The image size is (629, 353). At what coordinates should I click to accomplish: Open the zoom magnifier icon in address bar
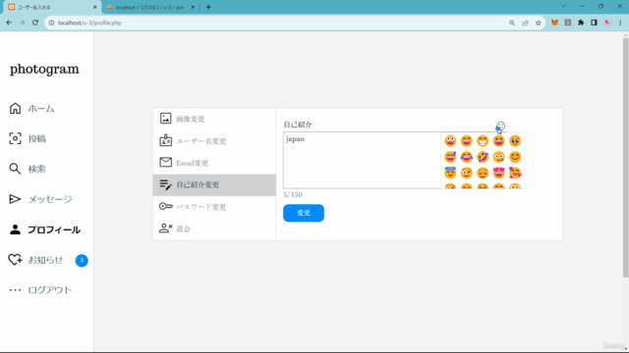point(512,23)
